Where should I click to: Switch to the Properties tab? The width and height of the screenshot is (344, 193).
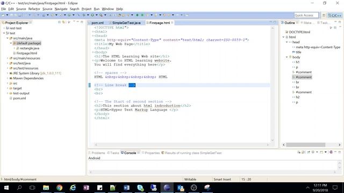pyautogui.click(x=152, y=153)
